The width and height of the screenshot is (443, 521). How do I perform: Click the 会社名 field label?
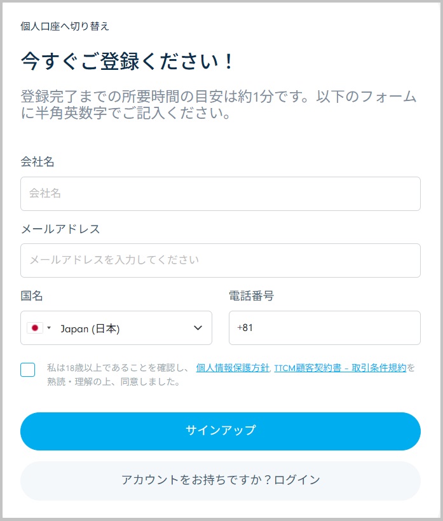(x=37, y=162)
